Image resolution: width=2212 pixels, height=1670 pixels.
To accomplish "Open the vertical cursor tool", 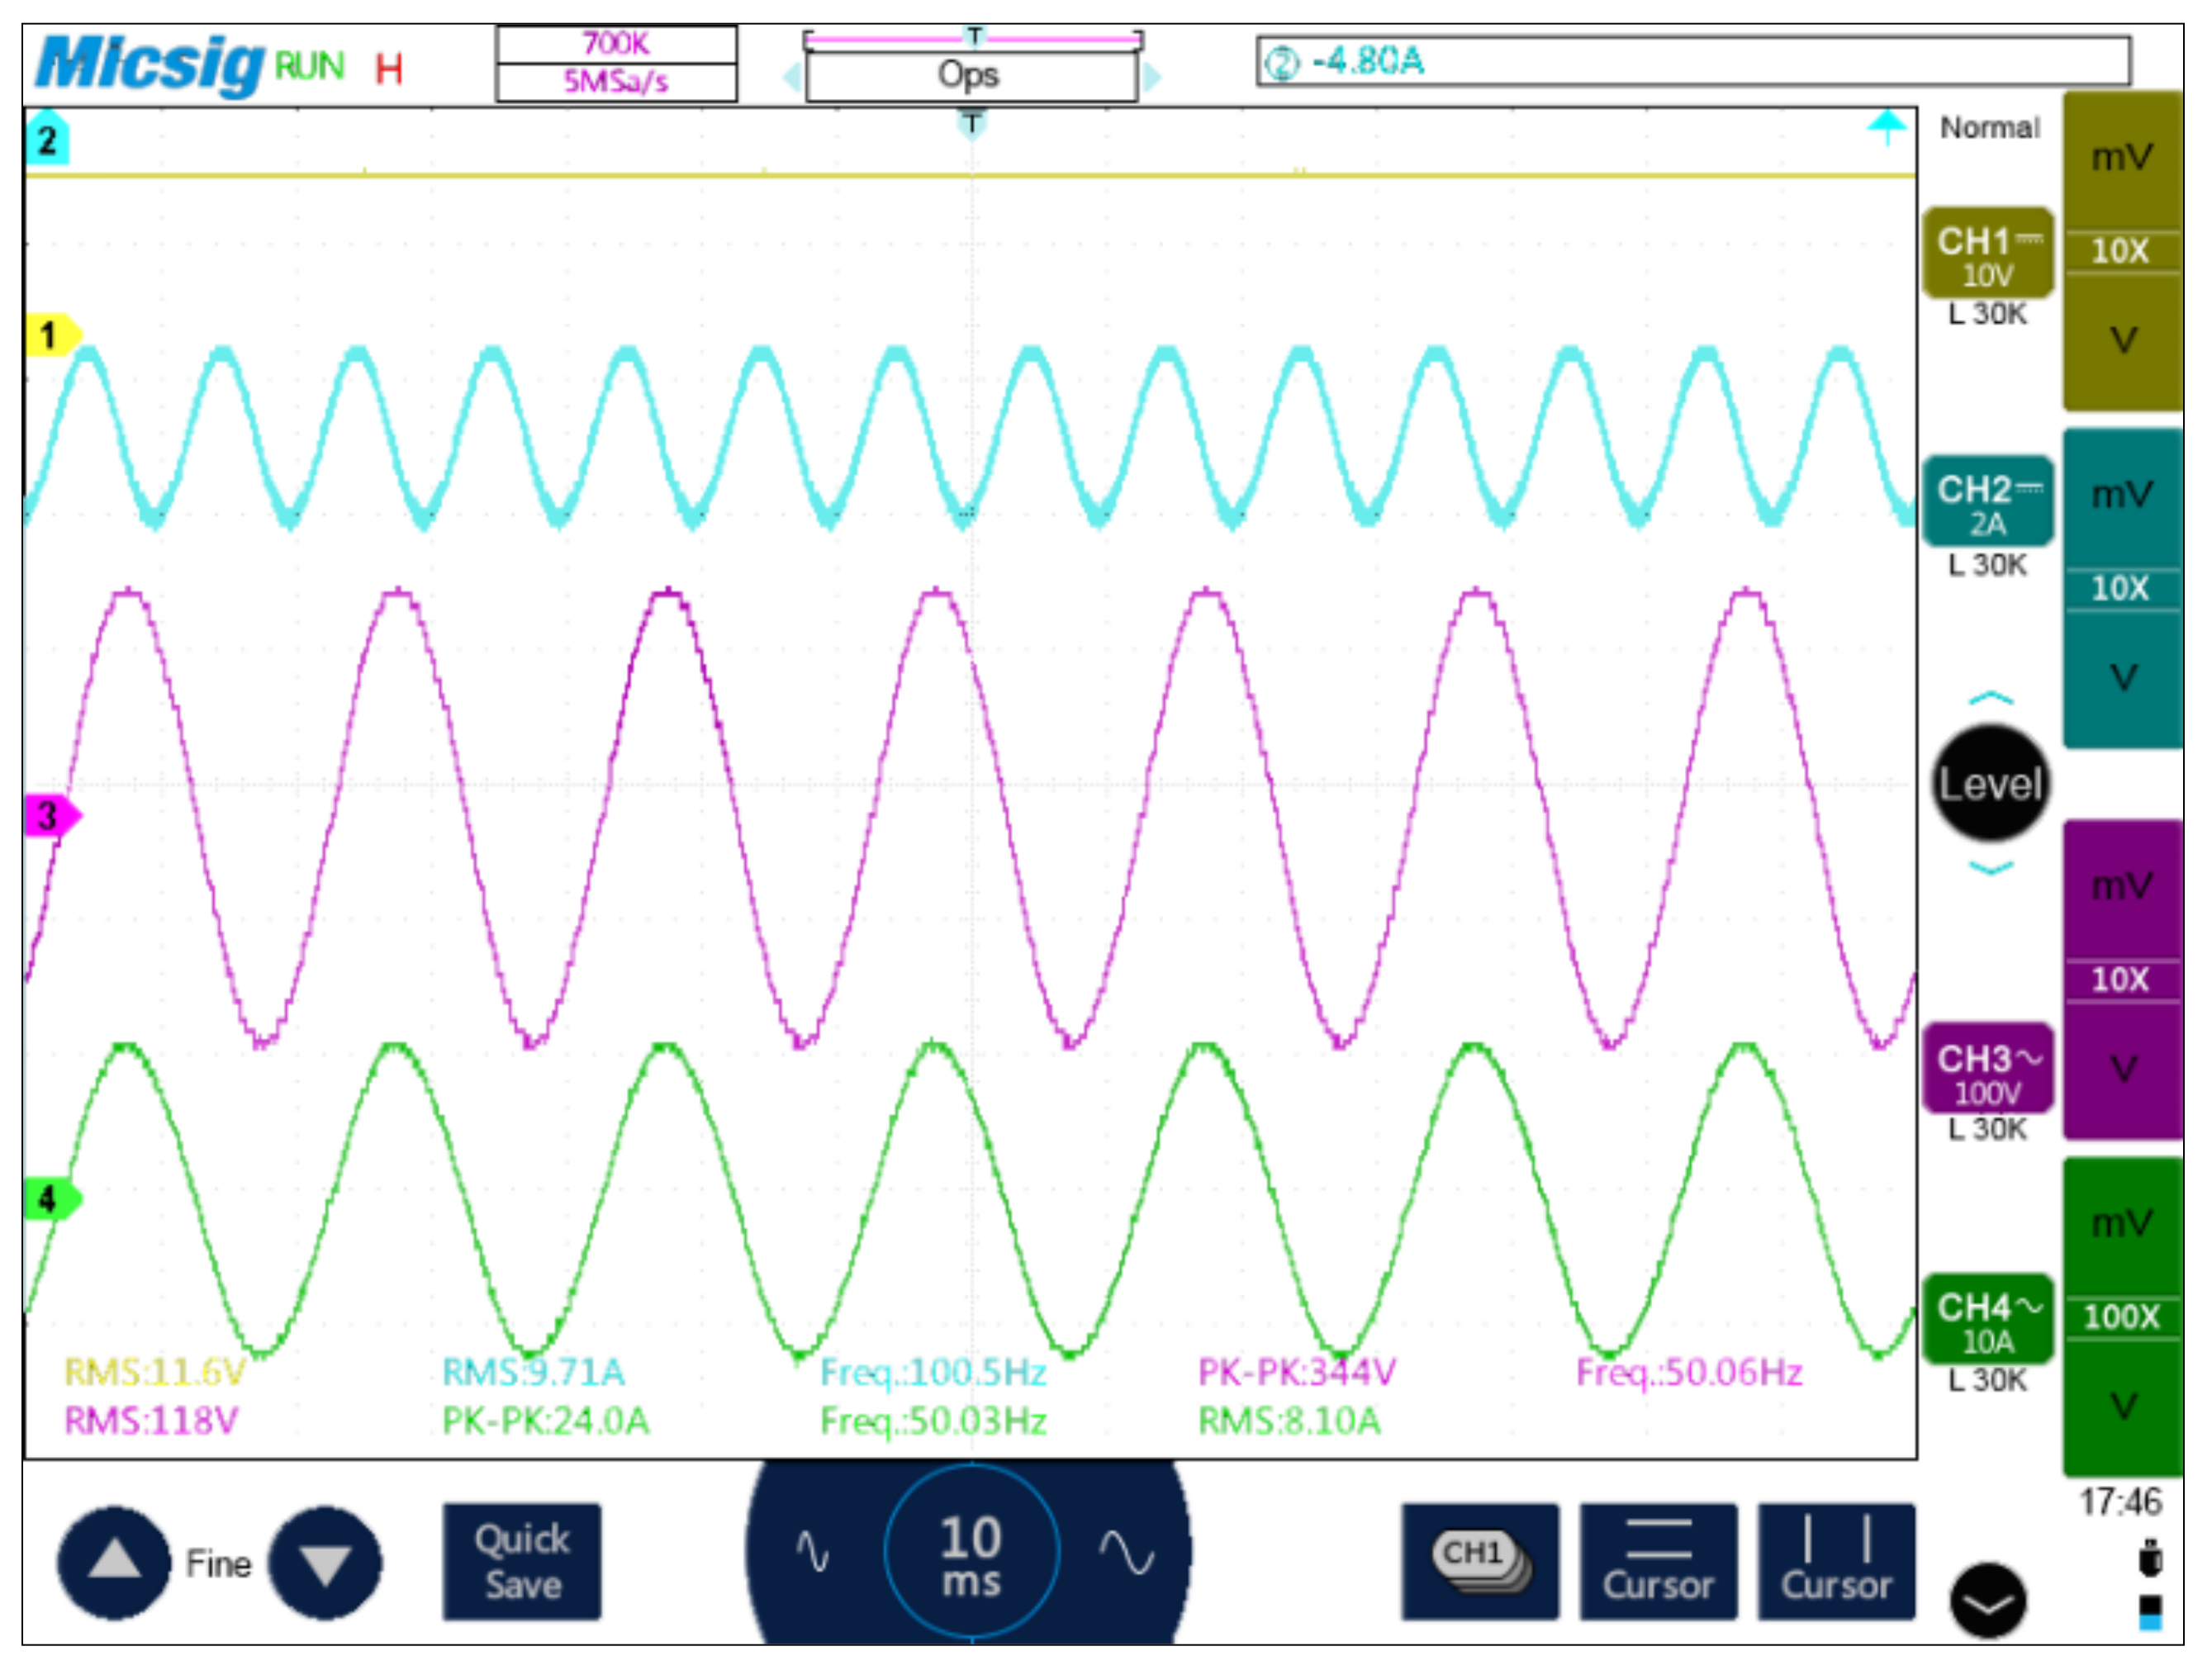I will click(1836, 1562).
